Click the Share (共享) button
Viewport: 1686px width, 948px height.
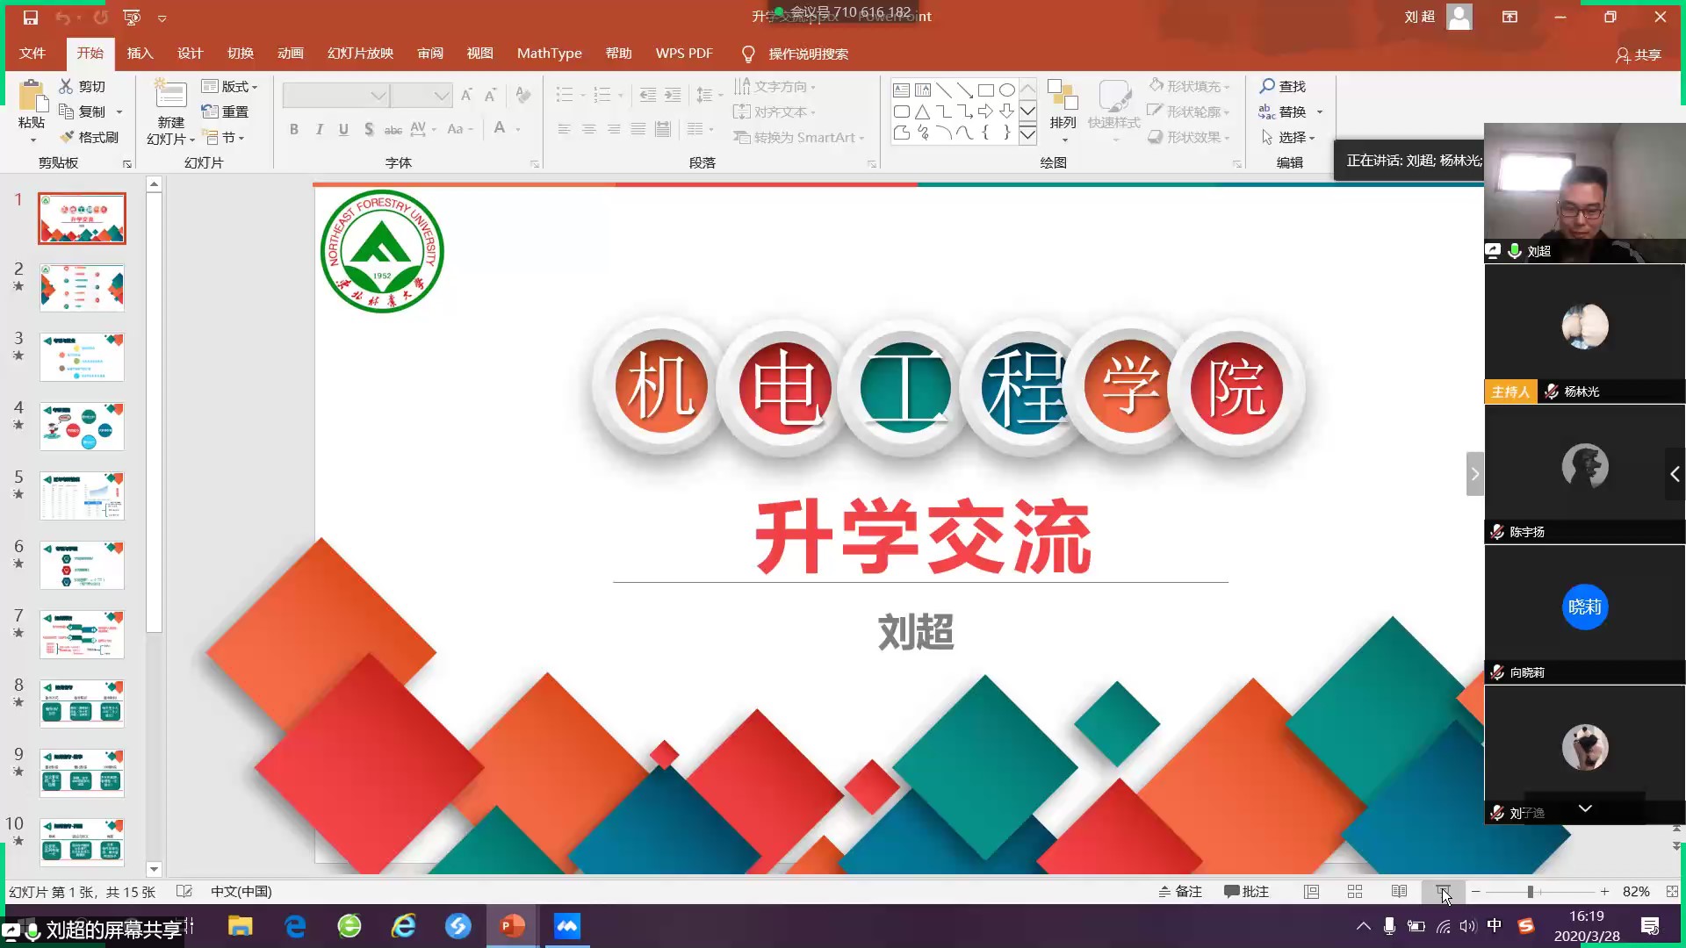point(1639,54)
